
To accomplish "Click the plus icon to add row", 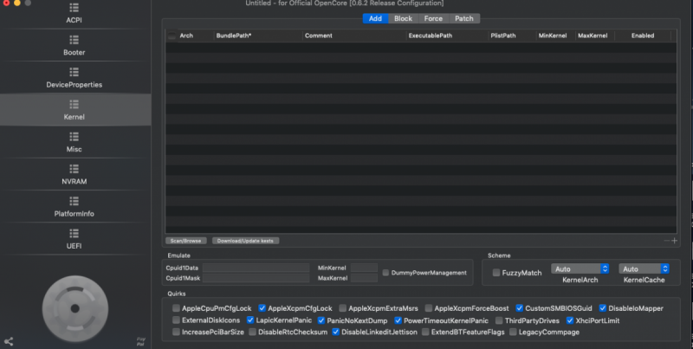I will (x=675, y=241).
